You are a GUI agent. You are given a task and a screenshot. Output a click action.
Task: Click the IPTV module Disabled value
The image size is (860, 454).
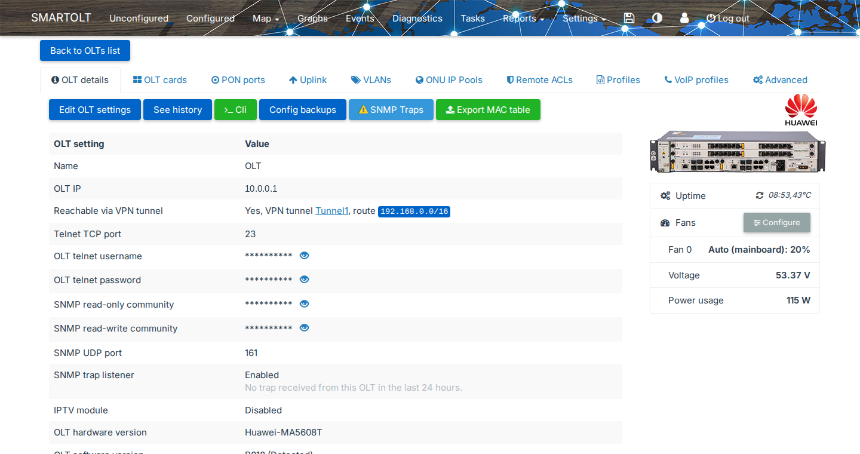click(x=263, y=410)
